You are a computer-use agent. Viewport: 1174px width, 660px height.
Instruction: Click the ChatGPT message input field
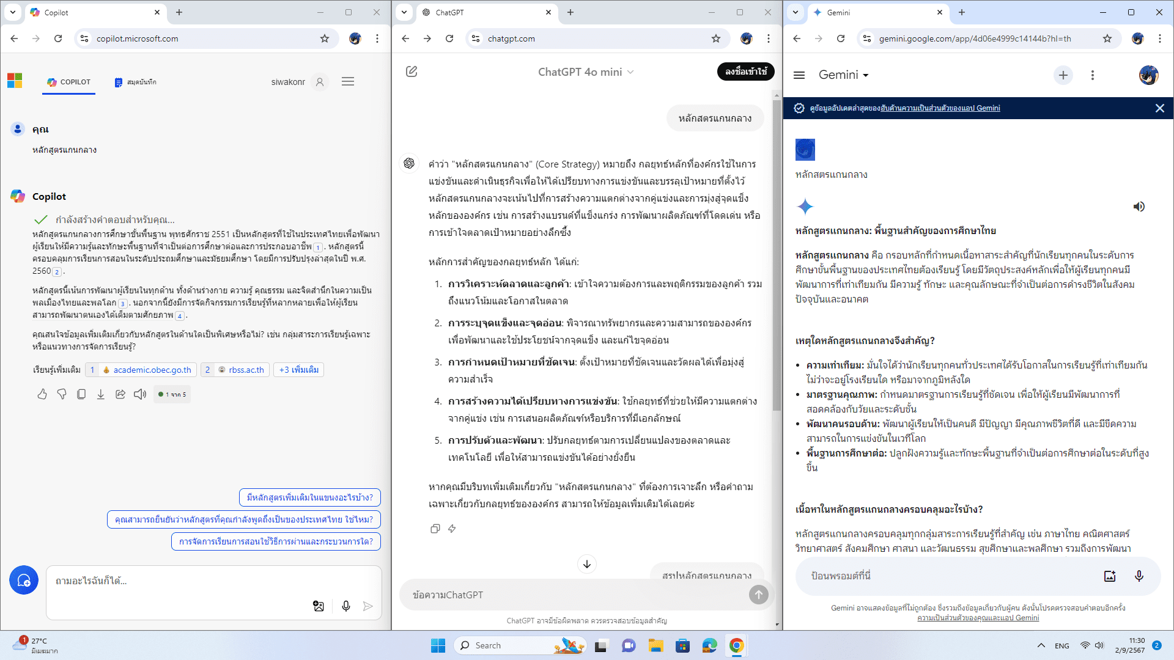click(575, 595)
